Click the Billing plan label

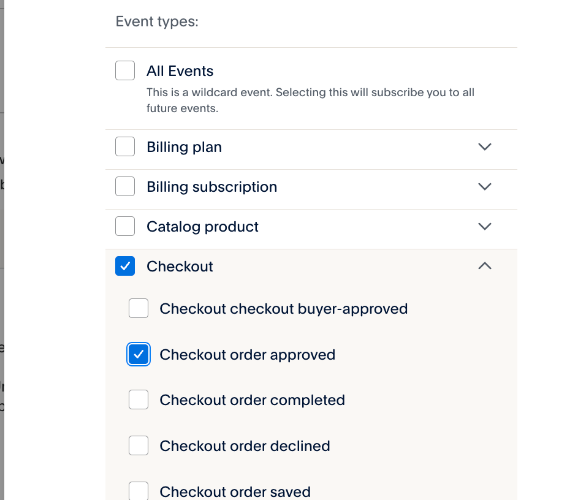pos(184,147)
